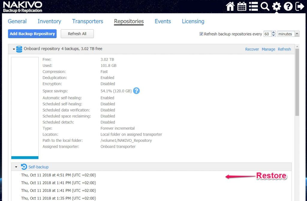Screen dimensions: 307x201
Task: Switch to the Transporters tab
Action: tap(88, 21)
